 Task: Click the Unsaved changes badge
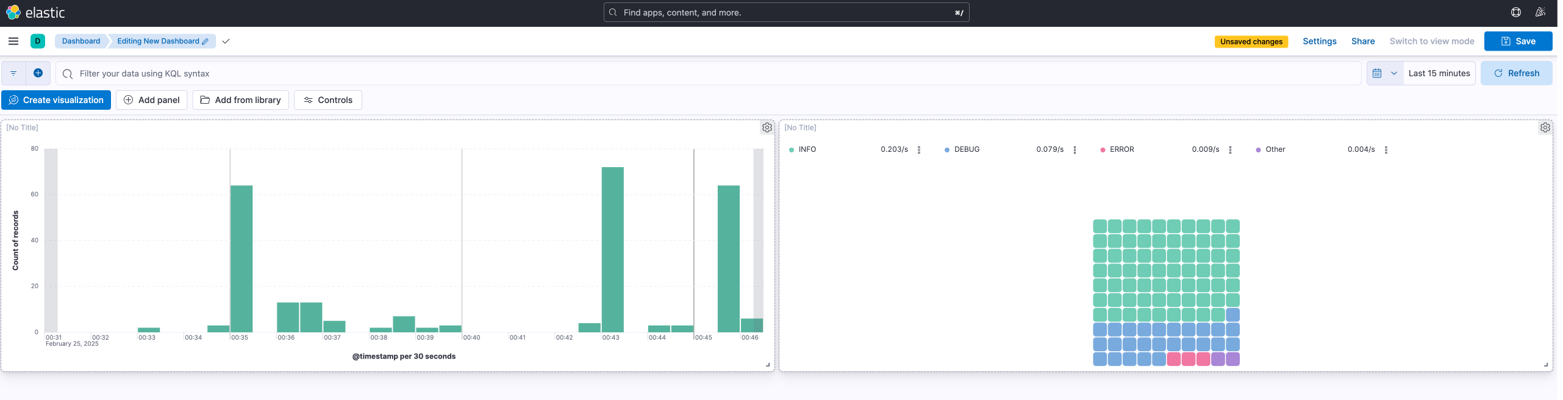1251,41
